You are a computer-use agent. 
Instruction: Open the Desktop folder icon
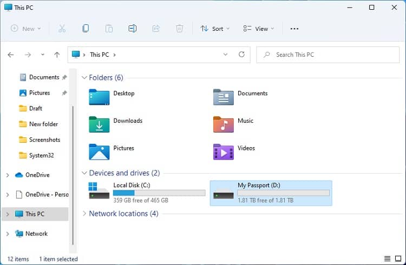[99, 97]
